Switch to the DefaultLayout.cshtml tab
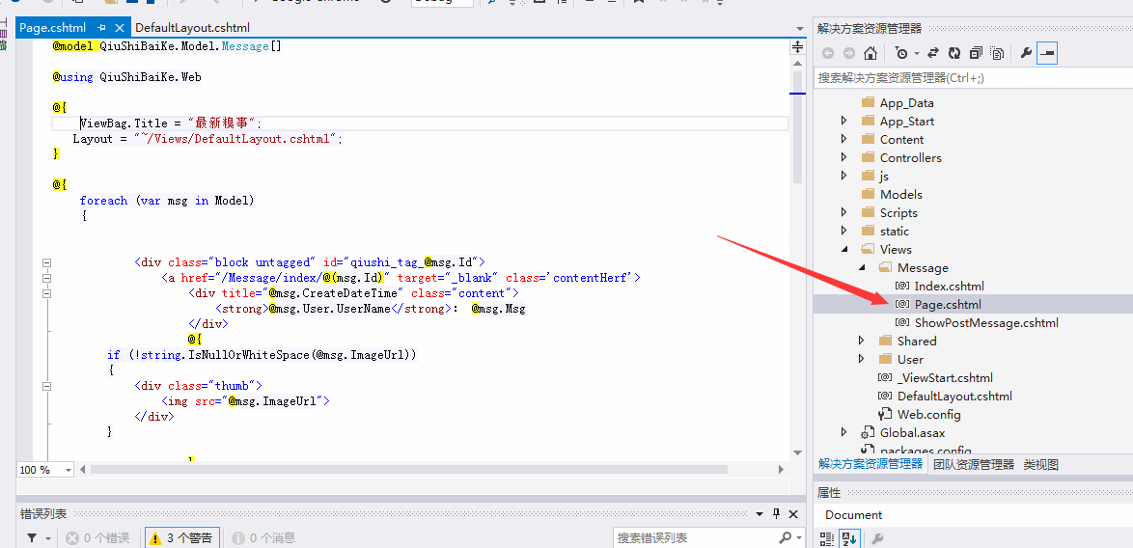The height and width of the screenshot is (548, 1133). click(x=192, y=28)
